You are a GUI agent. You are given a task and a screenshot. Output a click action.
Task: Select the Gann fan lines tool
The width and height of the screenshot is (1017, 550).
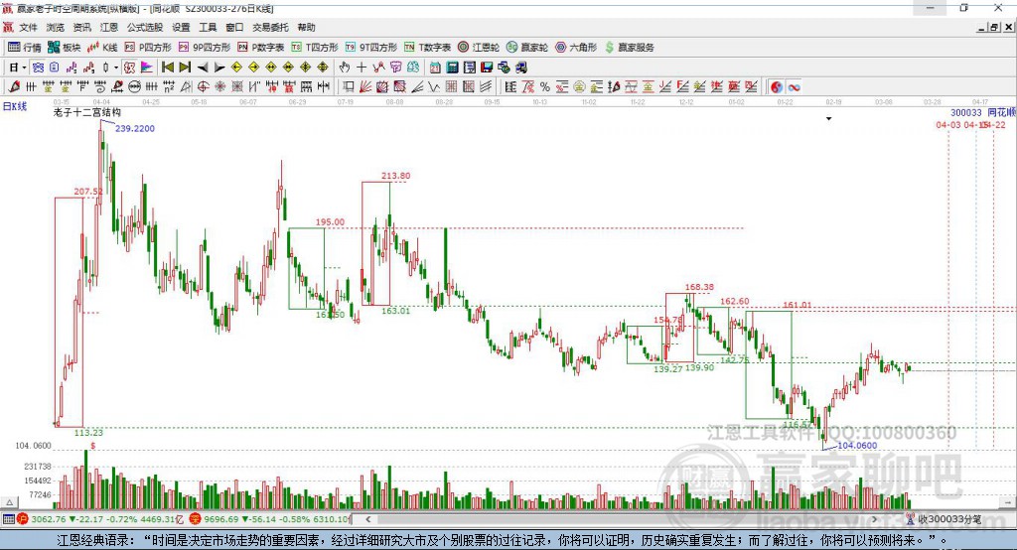(x=365, y=87)
